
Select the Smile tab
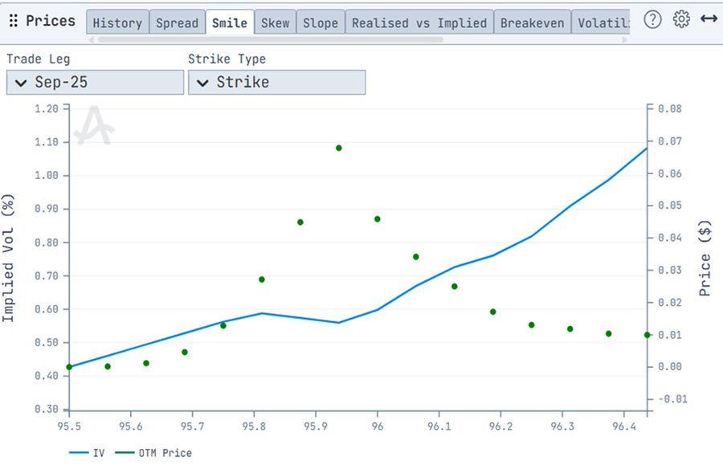click(x=230, y=22)
